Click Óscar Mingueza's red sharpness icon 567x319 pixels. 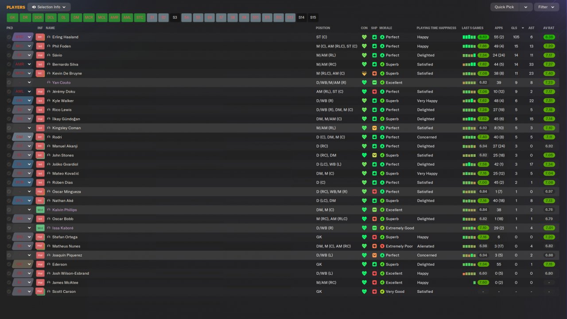[x=374, y=192]
